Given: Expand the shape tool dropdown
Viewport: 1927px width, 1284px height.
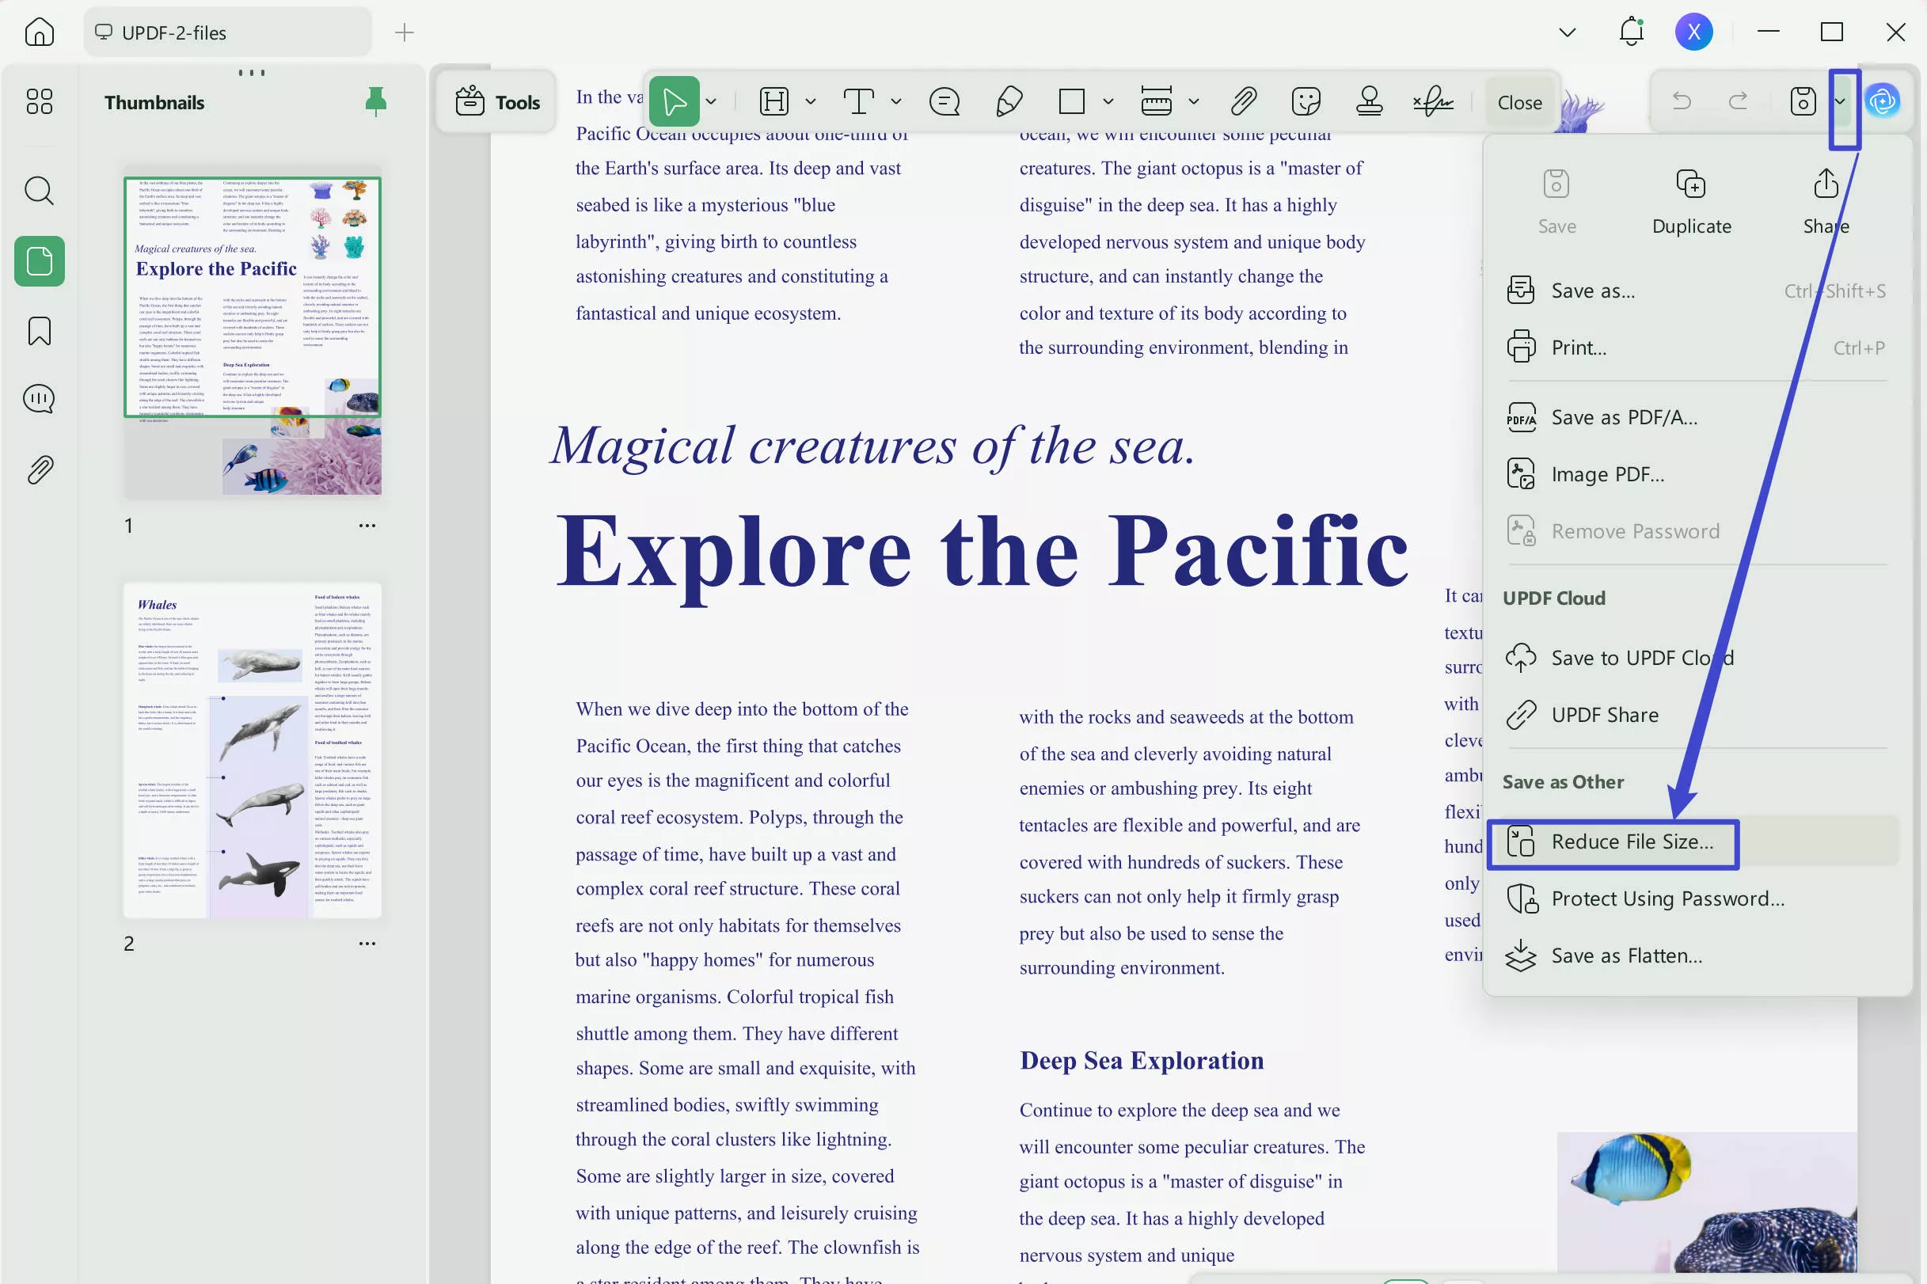Looking at the screenshot, I should (1108, 101).
